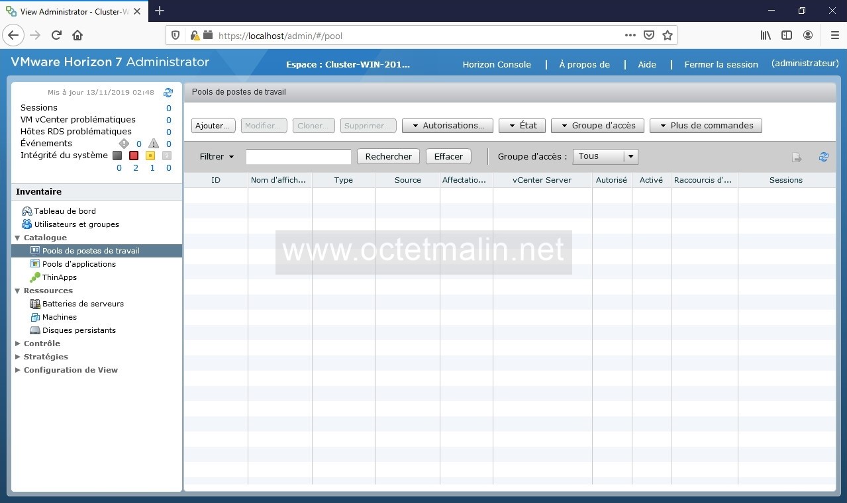Click the Disques persistants icon
847x503 pixels.
[x=35, y=330]
